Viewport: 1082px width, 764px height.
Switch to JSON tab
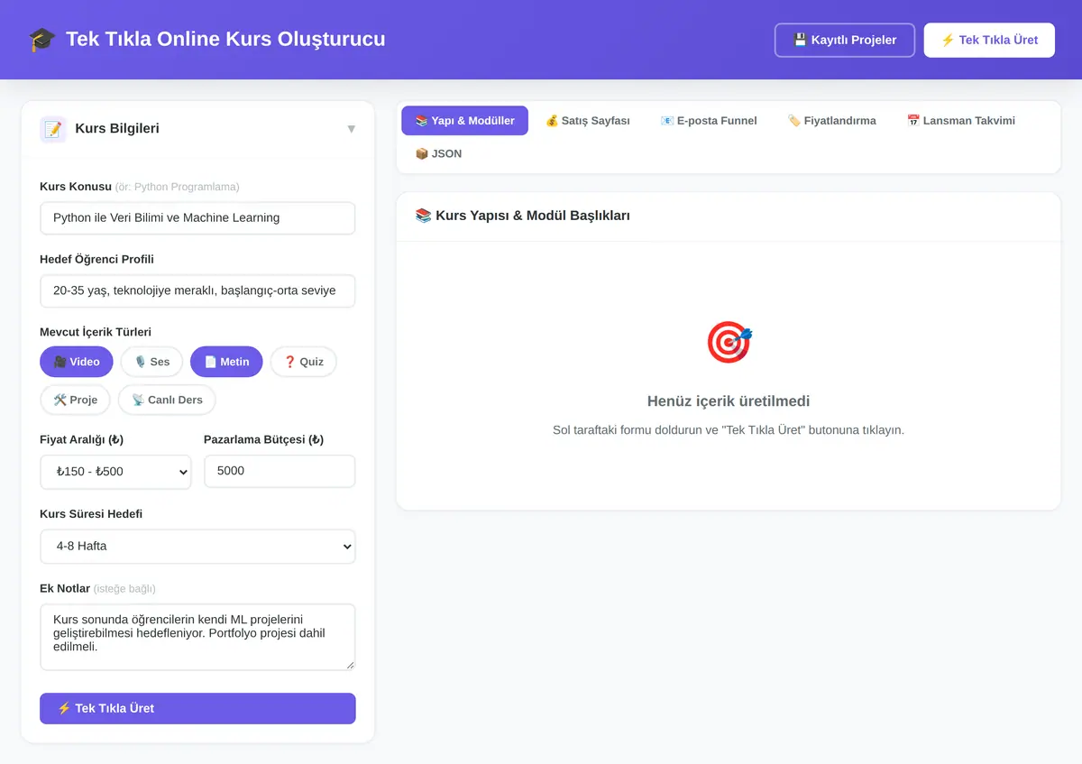coord(438,153)
